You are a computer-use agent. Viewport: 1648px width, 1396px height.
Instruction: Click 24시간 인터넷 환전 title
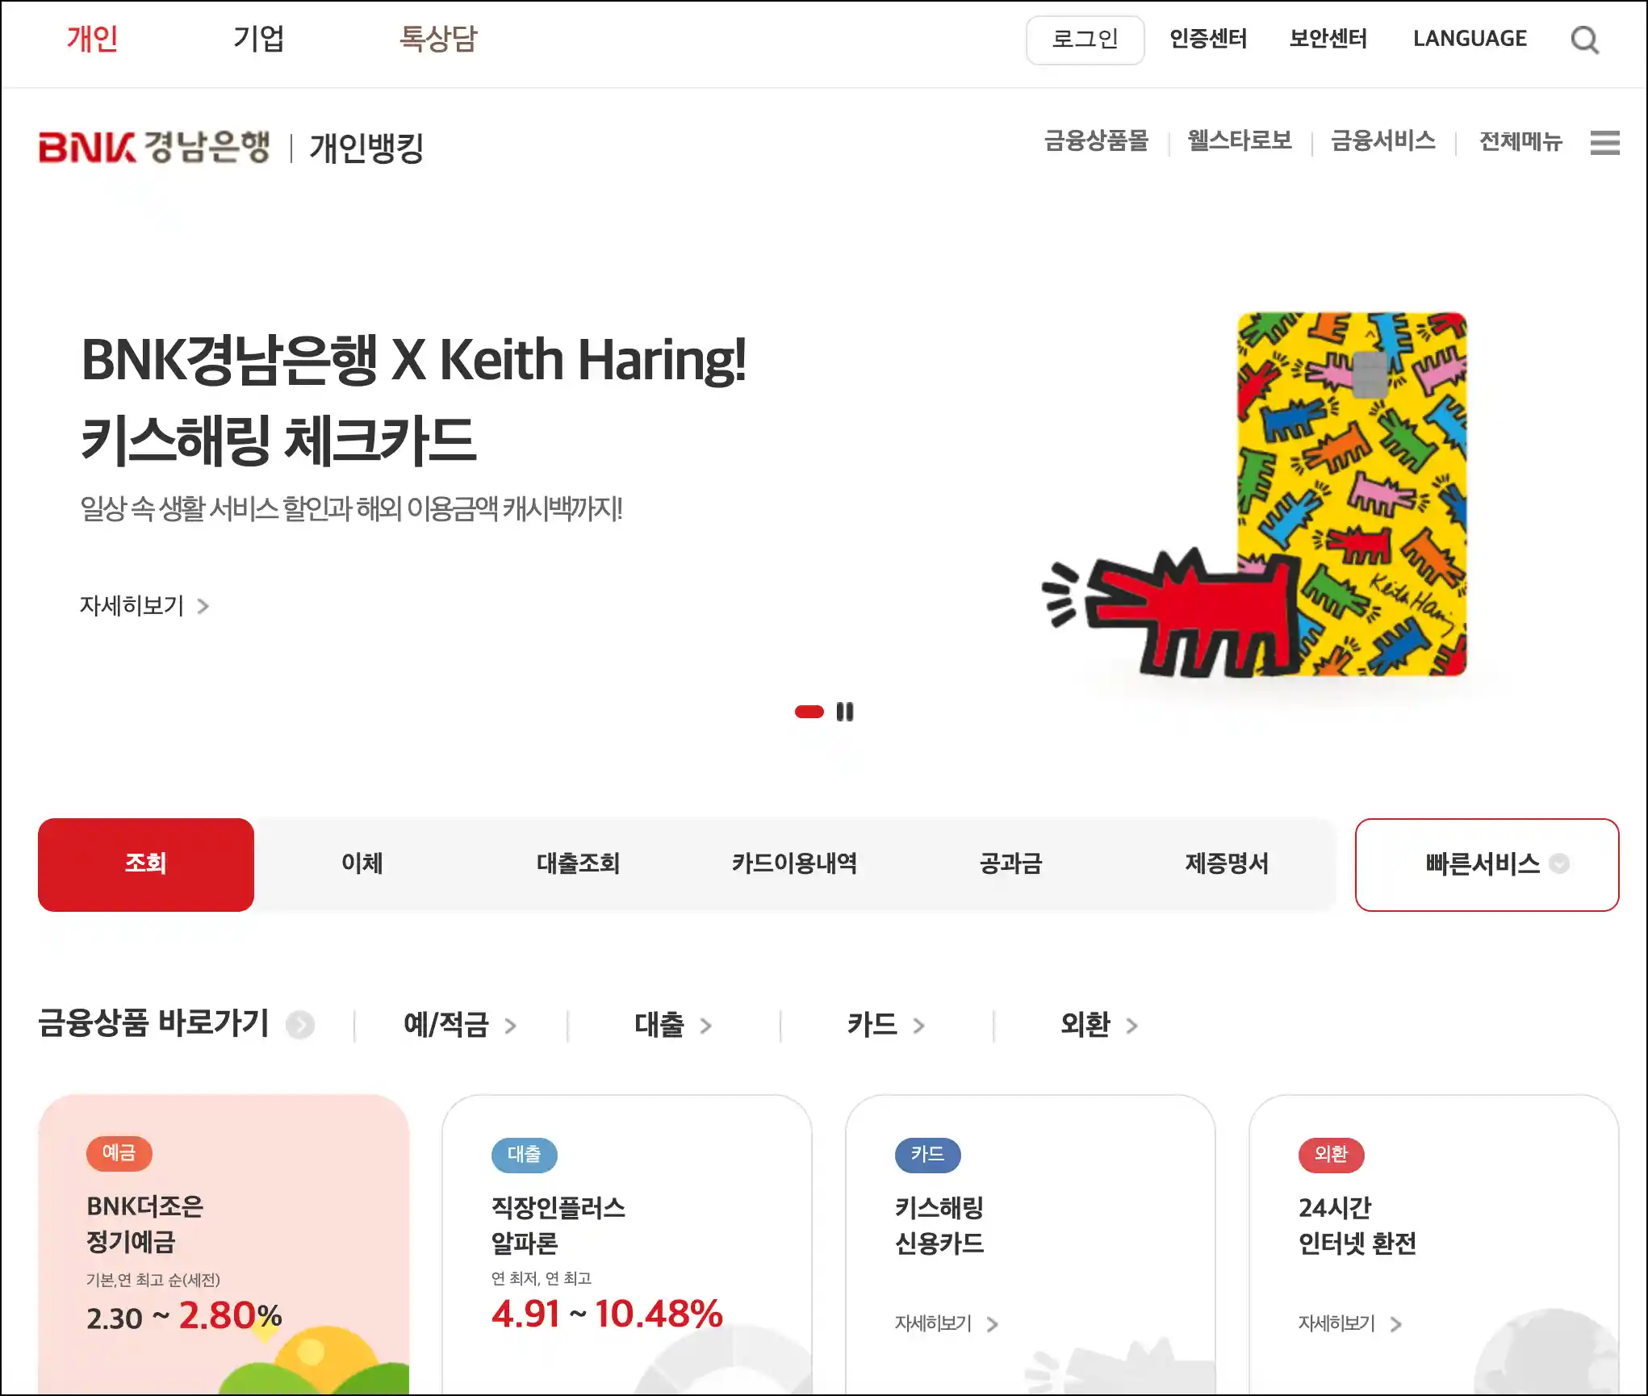pos(1357,1225)
